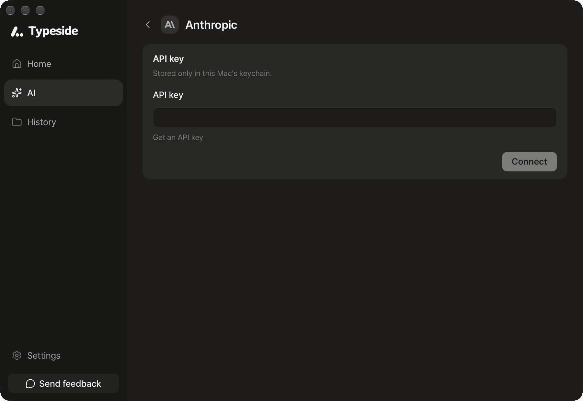Follow the Get an API key link
The width and height of the screenshot is (583, 401).
coord(178,137)
